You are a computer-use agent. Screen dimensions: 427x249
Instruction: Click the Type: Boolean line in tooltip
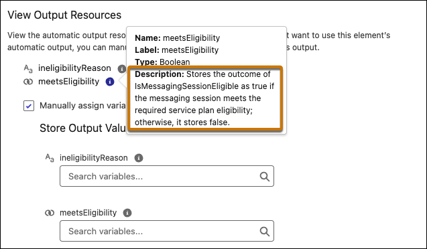(x=162, y=62)
